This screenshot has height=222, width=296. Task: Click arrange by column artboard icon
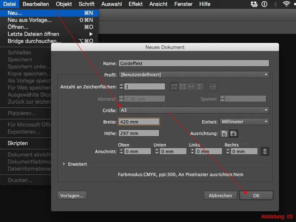pos(200,87)
